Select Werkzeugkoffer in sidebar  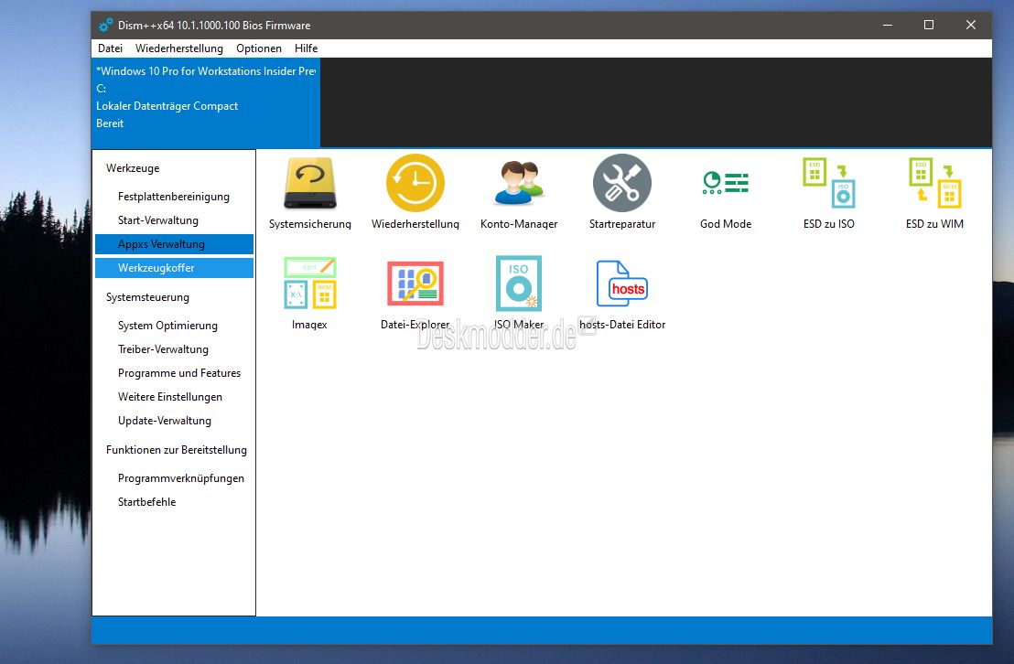[174, 268]
